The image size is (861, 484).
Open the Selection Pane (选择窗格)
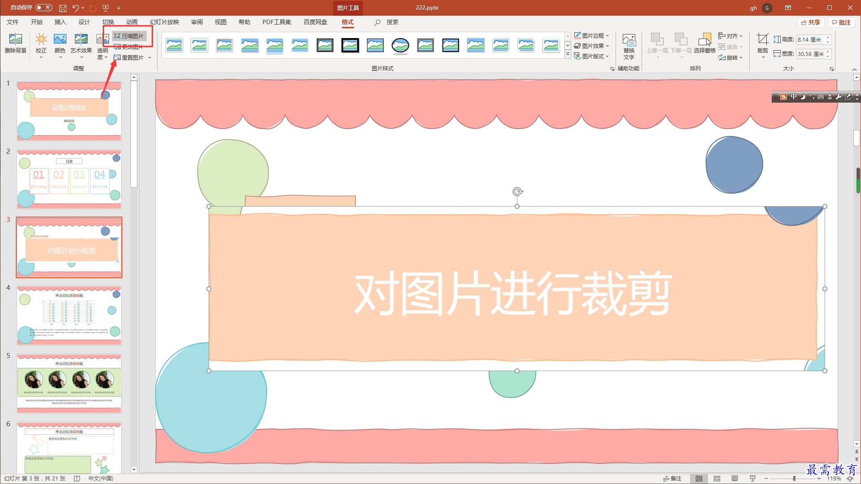coord(705,43)
